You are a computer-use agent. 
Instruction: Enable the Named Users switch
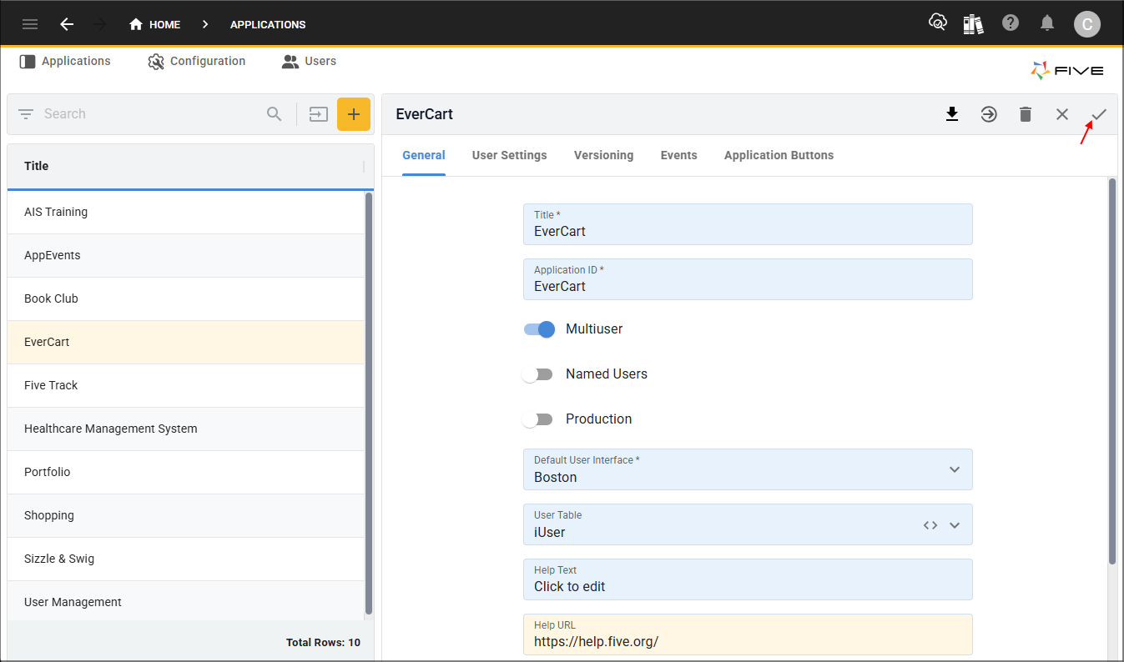537,374
